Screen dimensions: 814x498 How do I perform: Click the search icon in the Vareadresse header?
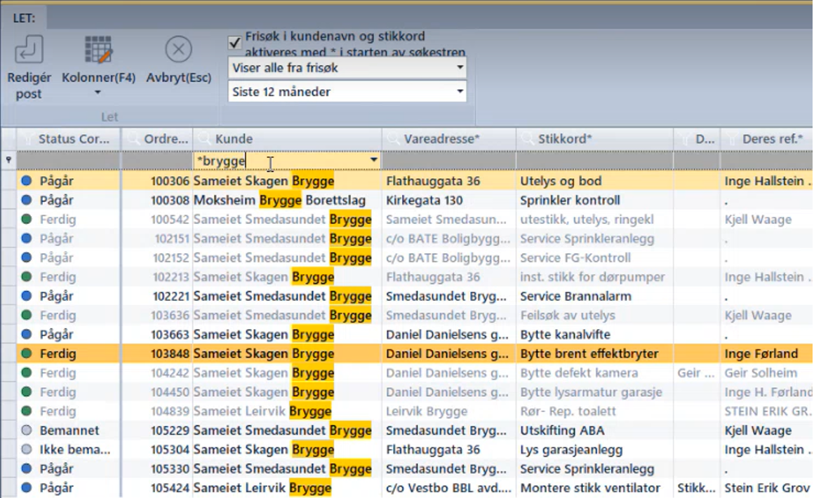tap(392, 139)
